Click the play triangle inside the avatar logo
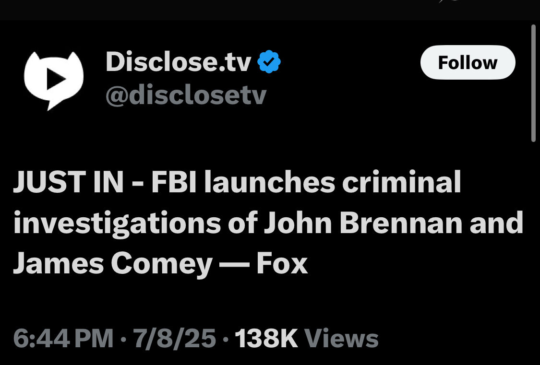This screenshot has width=540, height=365. 56,79
